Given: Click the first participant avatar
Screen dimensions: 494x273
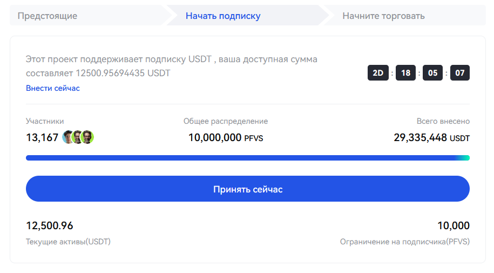Looking at the screenshot, I should pos(69,137).
